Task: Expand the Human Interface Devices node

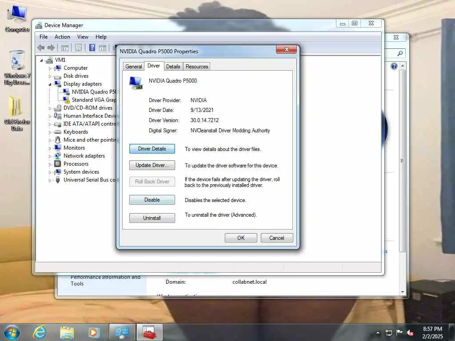Action: 50,116
